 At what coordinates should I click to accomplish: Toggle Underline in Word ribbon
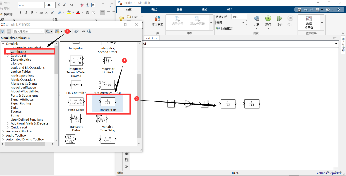[32, 13]
